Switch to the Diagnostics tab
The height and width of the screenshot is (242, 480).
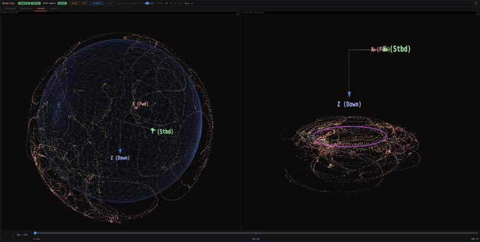click(x=26, y=8)
